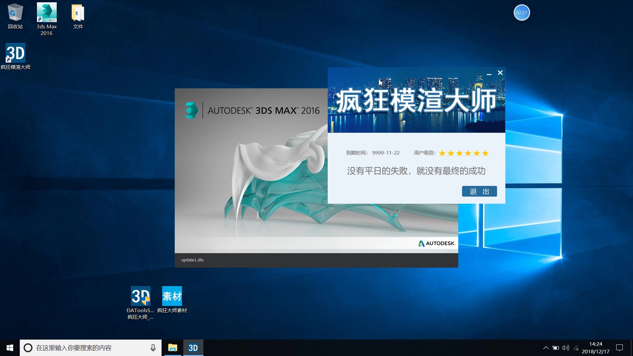Click the five-star 用户级别 rating
The height and width of the screenshot is (356, 633).
pos(464,153)
